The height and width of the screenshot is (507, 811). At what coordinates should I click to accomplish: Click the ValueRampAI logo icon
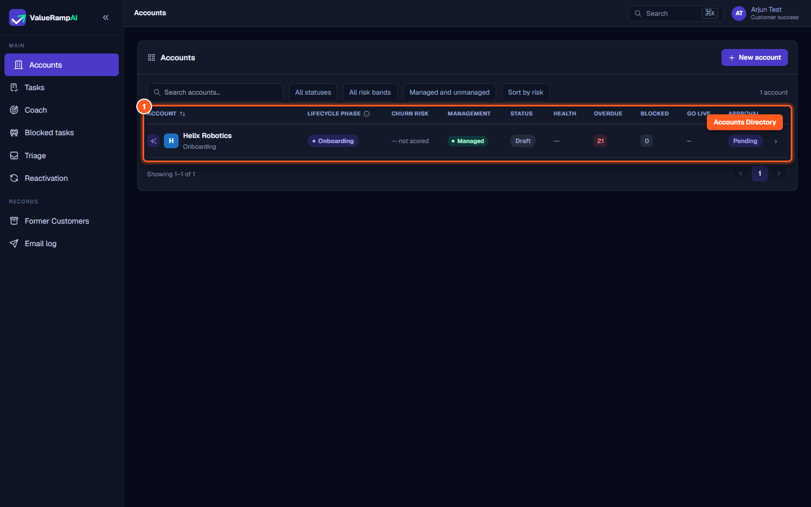(17, 17)
